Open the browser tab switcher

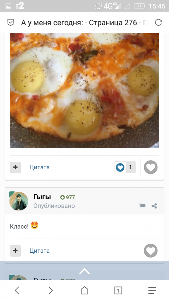click(118, 290)
